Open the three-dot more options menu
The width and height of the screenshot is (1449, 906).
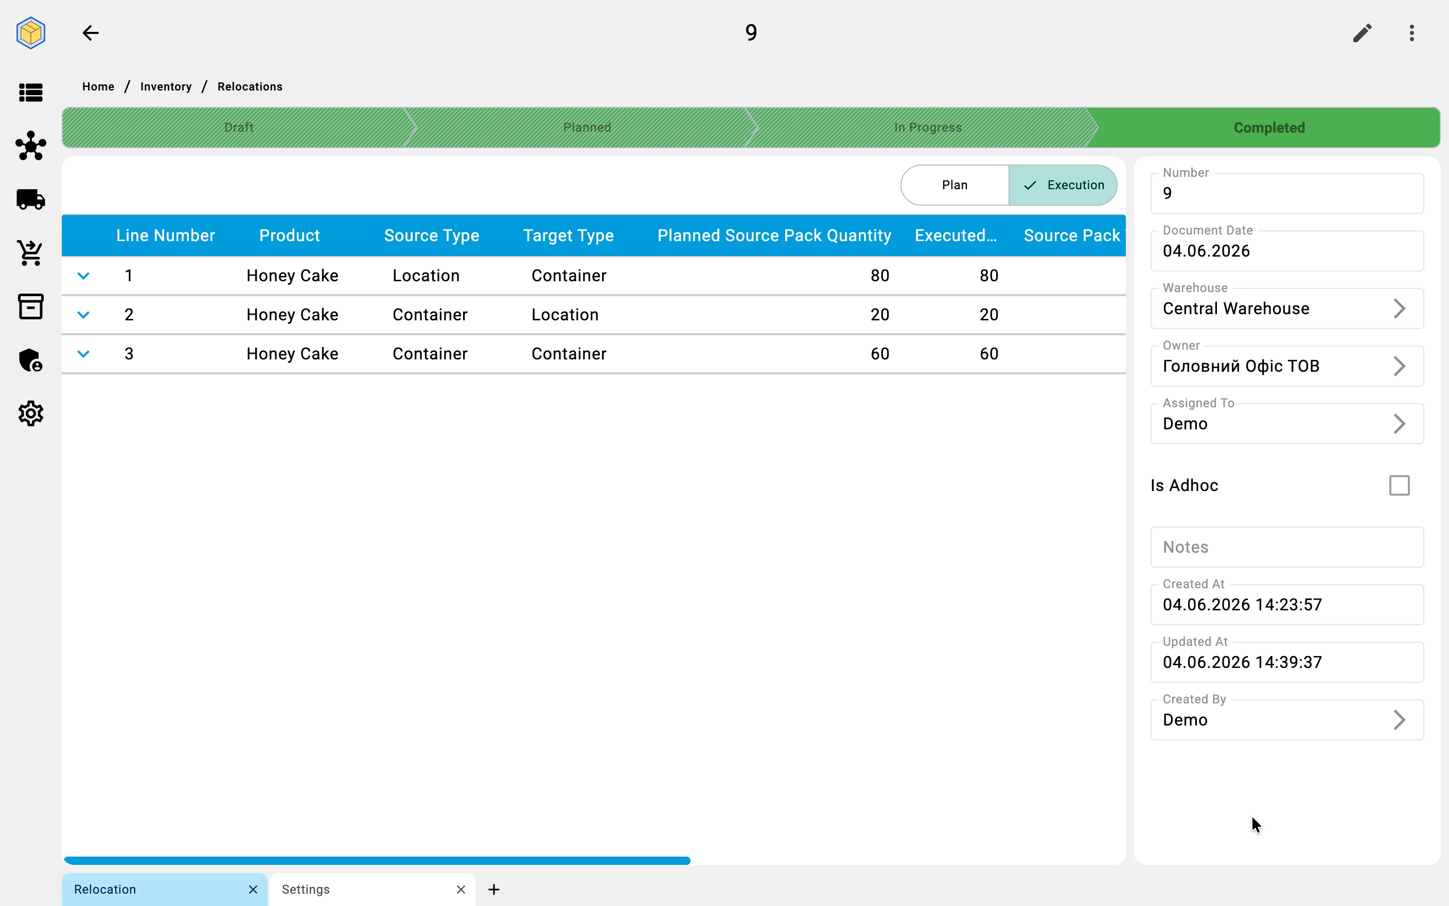pyautogui.click(x=1412, y=33)
